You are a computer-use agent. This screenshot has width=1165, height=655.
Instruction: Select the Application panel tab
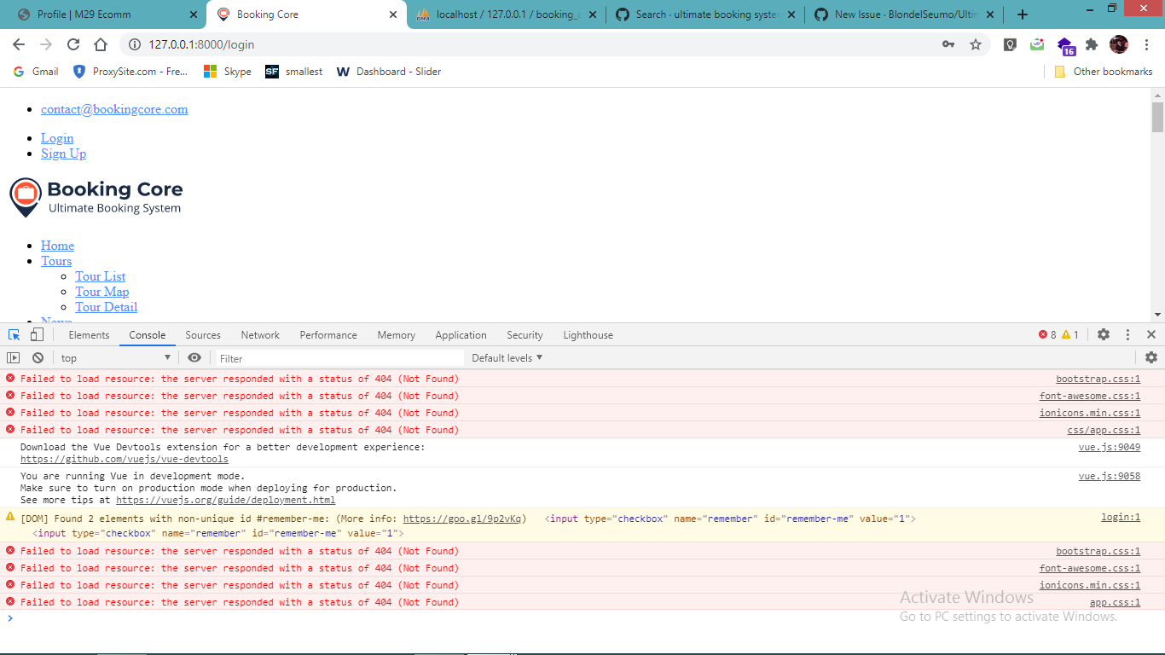[461, 335]
